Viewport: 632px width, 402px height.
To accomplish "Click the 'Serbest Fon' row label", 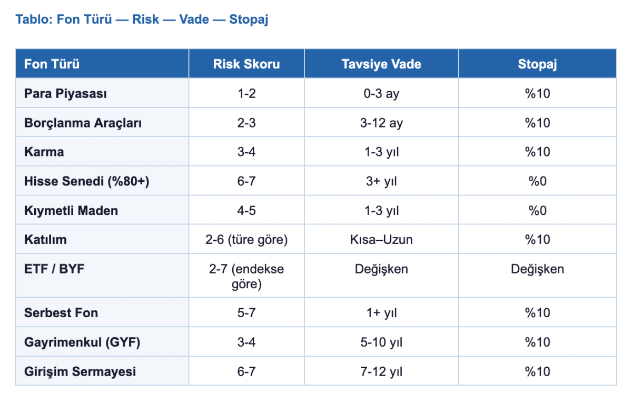I will point(61,312).
